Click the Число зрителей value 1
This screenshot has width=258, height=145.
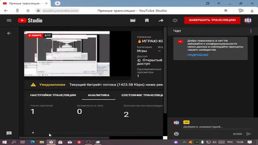32,112
